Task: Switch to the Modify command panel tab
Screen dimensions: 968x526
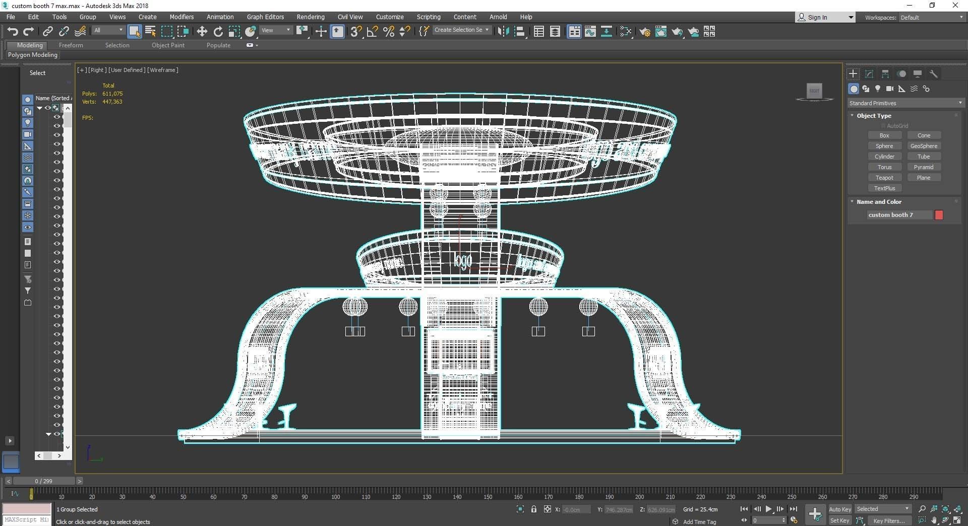Action: pos(869,74)
